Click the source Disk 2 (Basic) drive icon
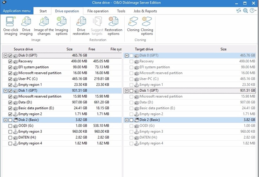The height and width of the screenshot is (177, 259). coord(16,120)
